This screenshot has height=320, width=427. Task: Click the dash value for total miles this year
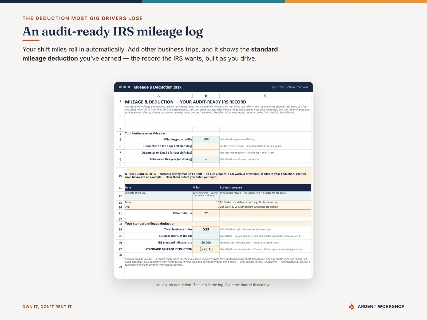point(206,159)
